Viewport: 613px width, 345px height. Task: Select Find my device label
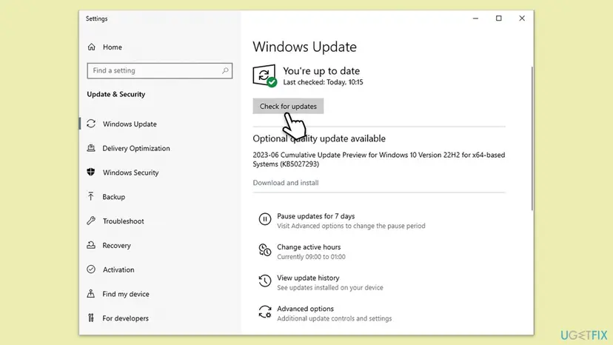[126, 294]
